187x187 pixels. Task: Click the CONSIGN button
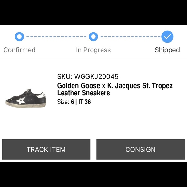tap(141, 149)
